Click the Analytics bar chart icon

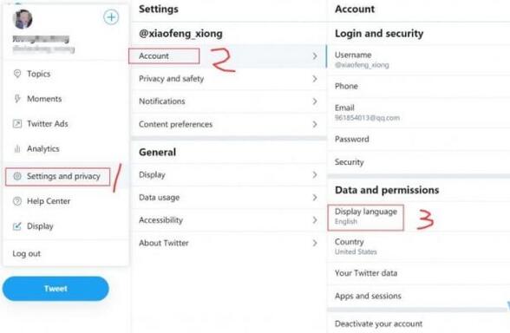pyautogui.click(x=17, y=148)
